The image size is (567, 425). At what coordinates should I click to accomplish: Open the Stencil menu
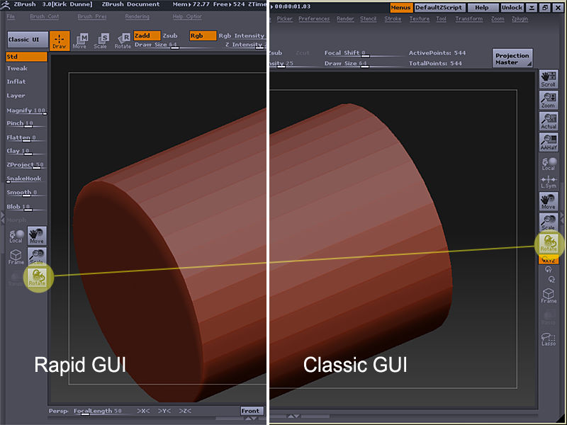368,19
